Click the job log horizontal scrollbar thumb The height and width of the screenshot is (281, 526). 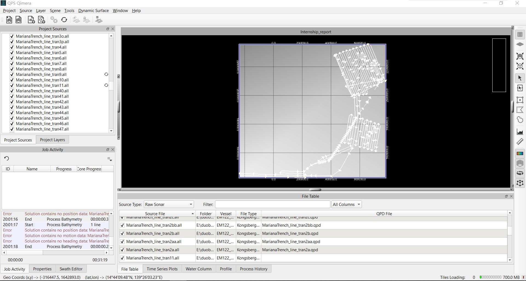pos(24,253)
